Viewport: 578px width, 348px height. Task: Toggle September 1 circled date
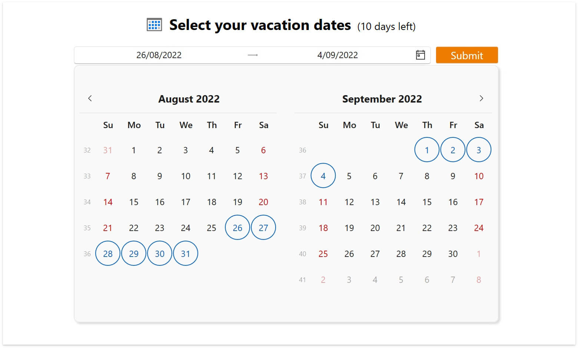click(x=427, y=150)
